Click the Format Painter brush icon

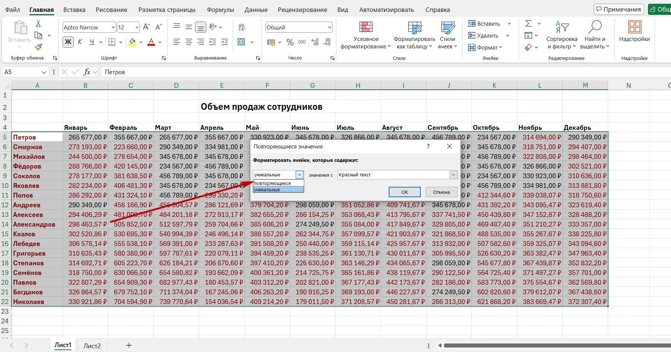coord(38,47)
